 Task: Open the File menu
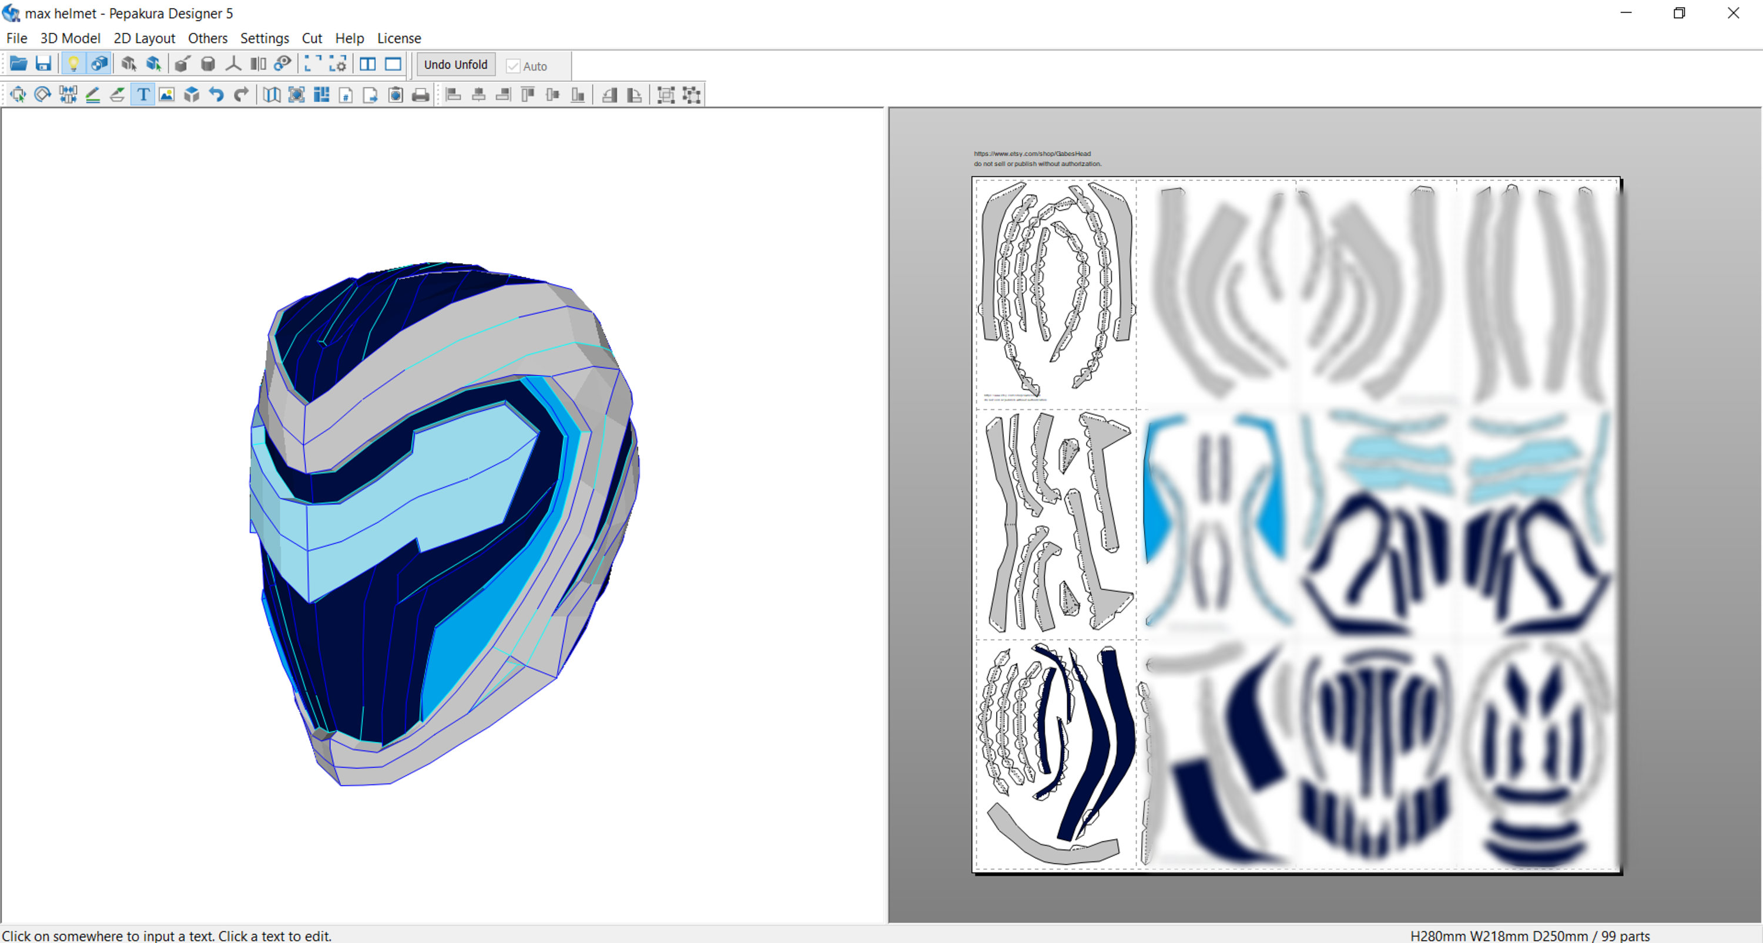(16, 38)
